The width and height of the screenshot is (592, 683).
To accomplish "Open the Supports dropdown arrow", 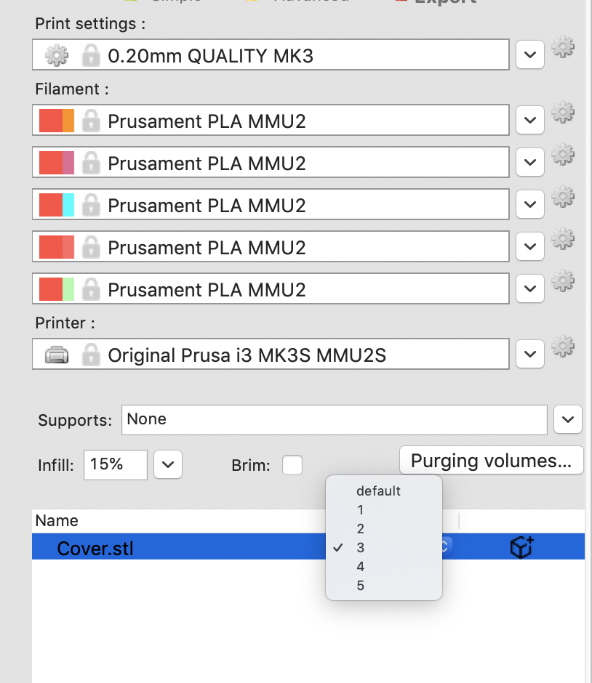I will (x=567, y=419).
